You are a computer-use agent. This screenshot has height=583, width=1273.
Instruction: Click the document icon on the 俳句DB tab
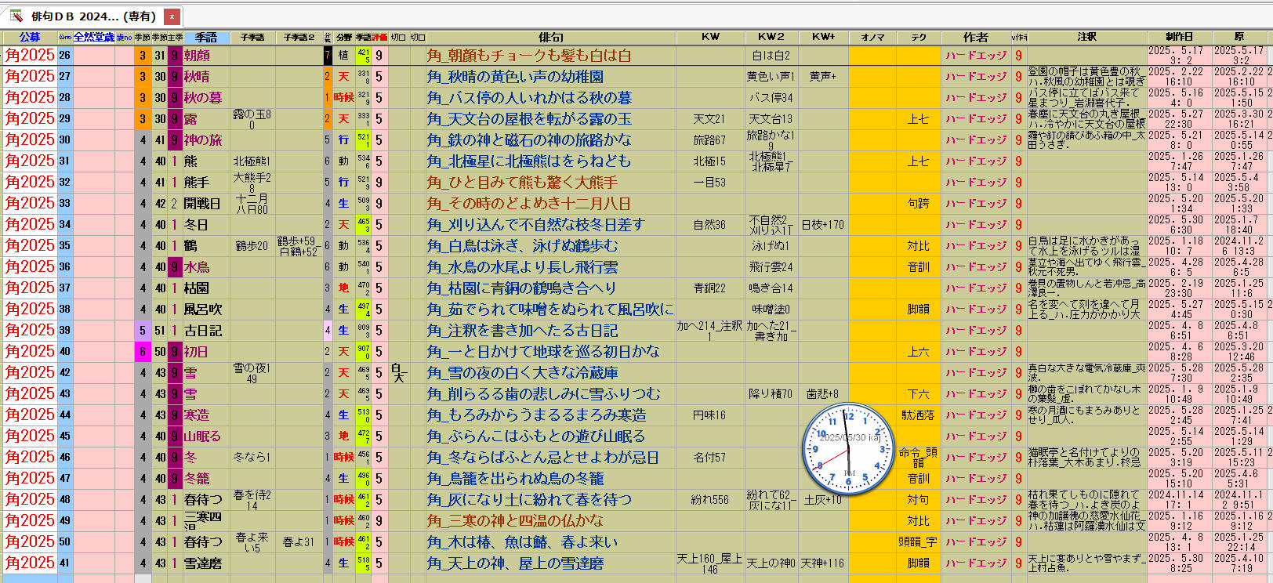[x=16, y=16]
